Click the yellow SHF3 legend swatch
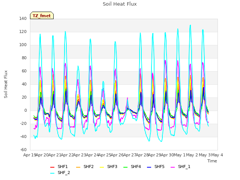Viewport: 240px width, 180px height. [x=102, y=167]
